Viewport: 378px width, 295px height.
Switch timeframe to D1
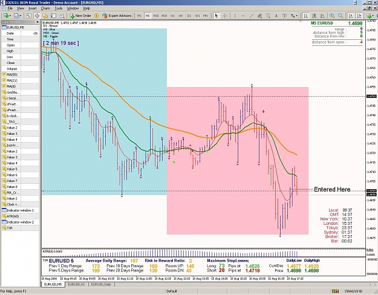click(189, 16)
